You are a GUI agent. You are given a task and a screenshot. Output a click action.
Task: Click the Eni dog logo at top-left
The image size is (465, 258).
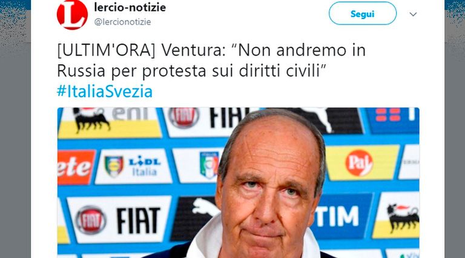(90, 119)
